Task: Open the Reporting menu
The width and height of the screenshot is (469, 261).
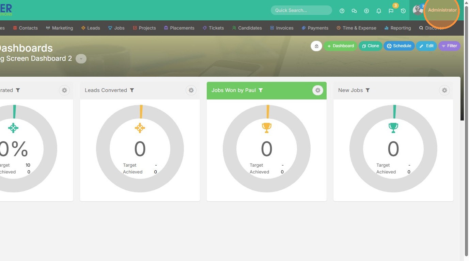Action: (397, 28)
